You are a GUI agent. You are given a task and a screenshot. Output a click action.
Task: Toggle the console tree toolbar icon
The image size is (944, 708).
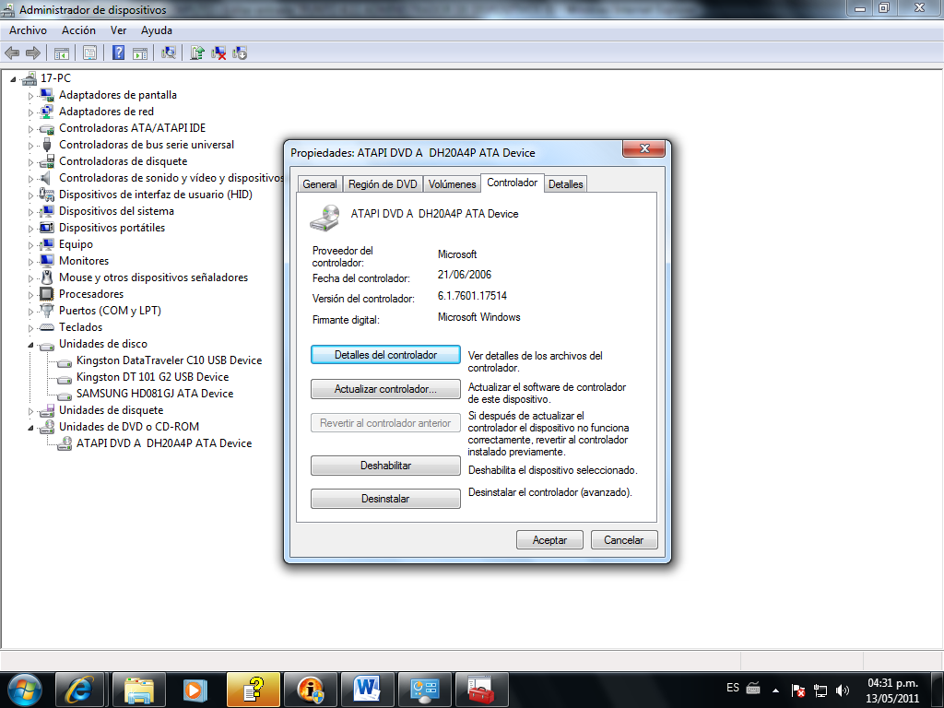pyautogui.click(x=62, y=53)
